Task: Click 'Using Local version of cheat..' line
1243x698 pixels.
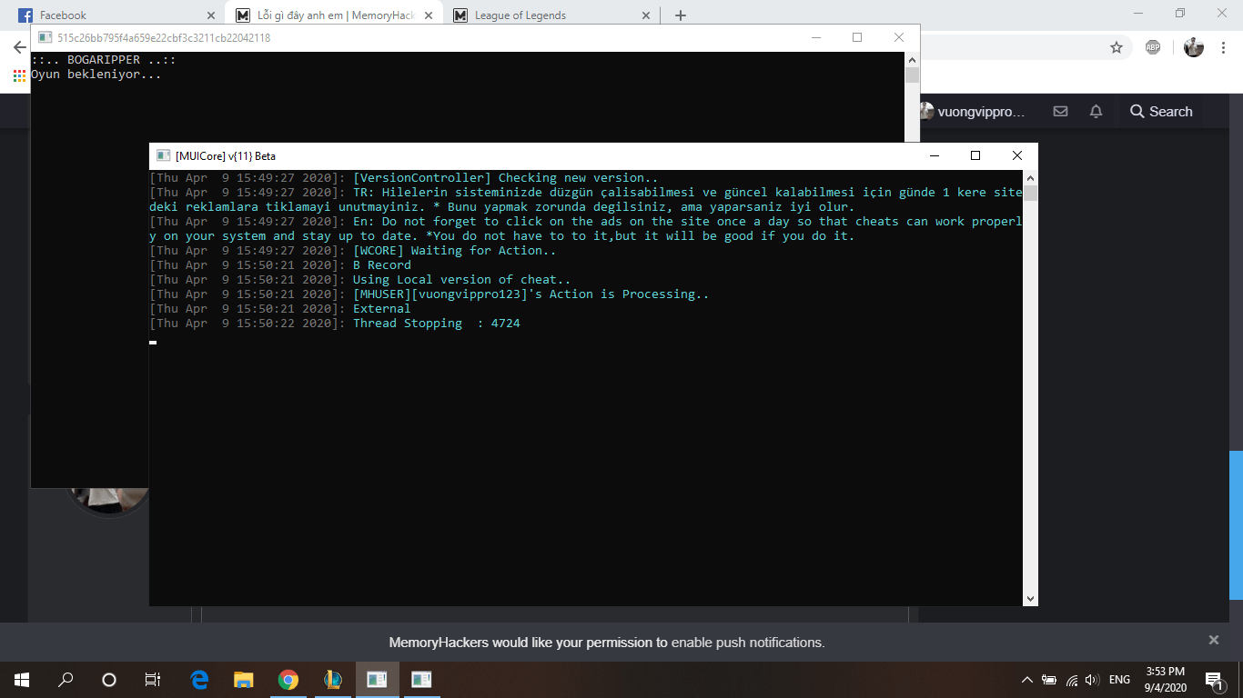Action: coord(461,280)
